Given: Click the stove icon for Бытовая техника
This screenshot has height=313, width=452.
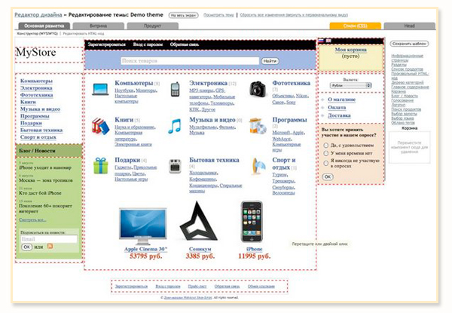Looking at the screenshot, I should point(175,166).
